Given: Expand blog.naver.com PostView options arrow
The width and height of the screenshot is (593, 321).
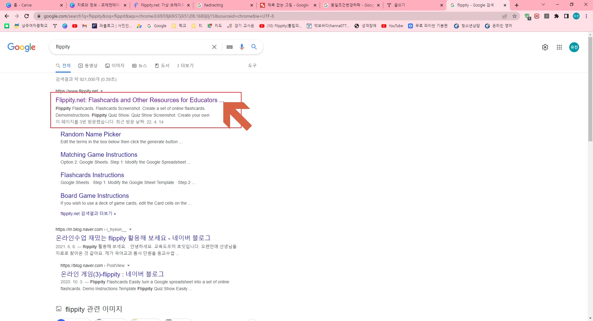Looking at the screenshot, I should pos(128,265).
